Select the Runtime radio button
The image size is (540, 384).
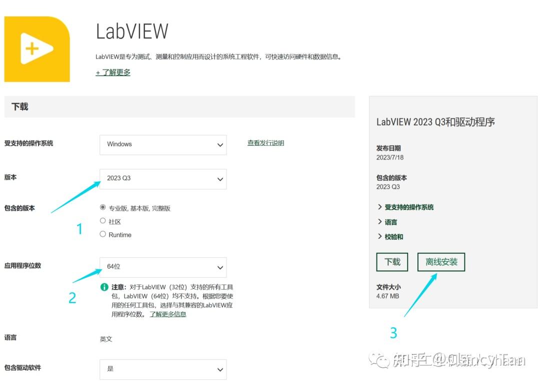pyautogui.click(x=102, y=234)
